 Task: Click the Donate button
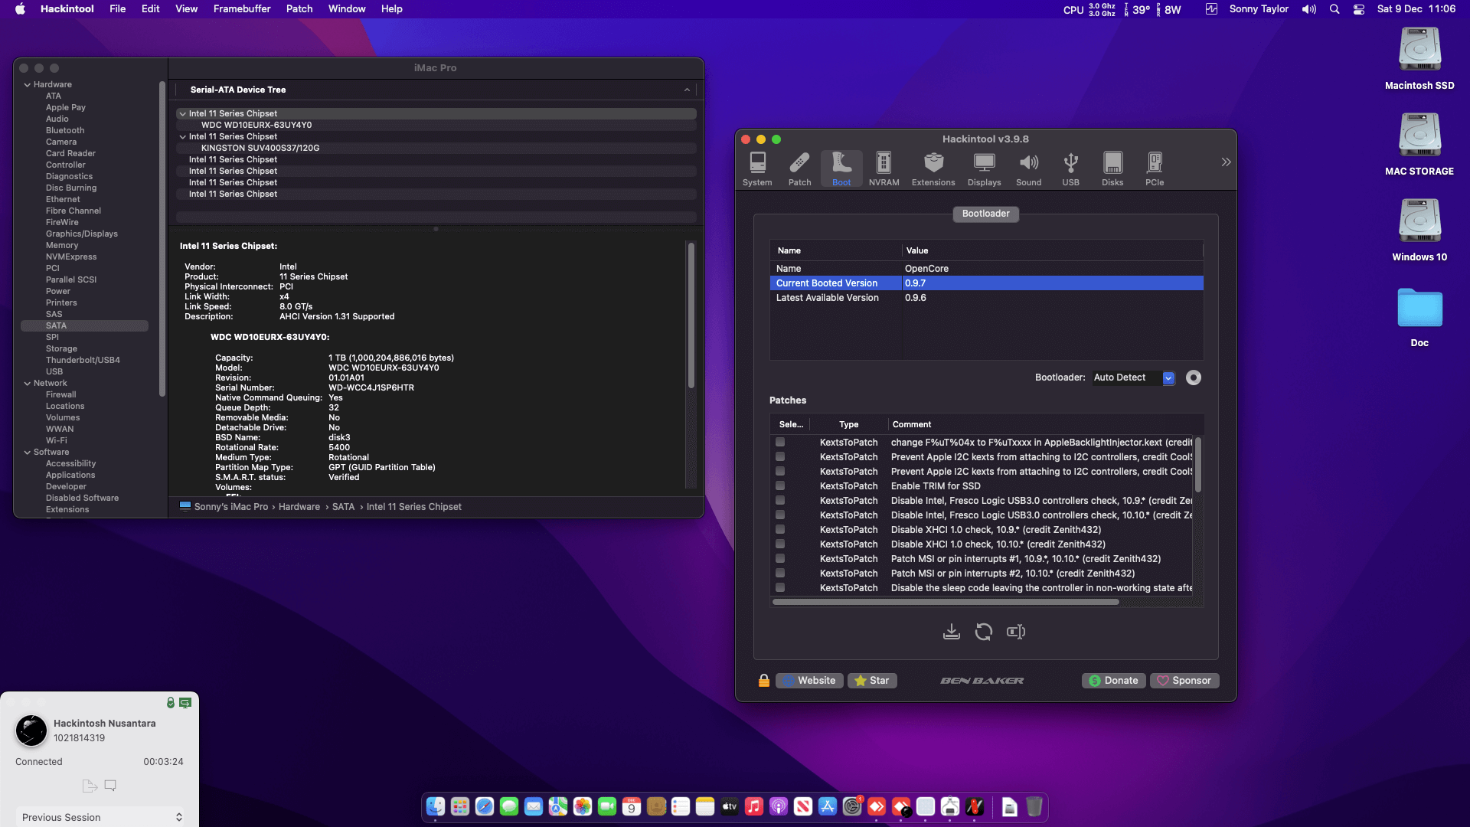coord(1113,681)
